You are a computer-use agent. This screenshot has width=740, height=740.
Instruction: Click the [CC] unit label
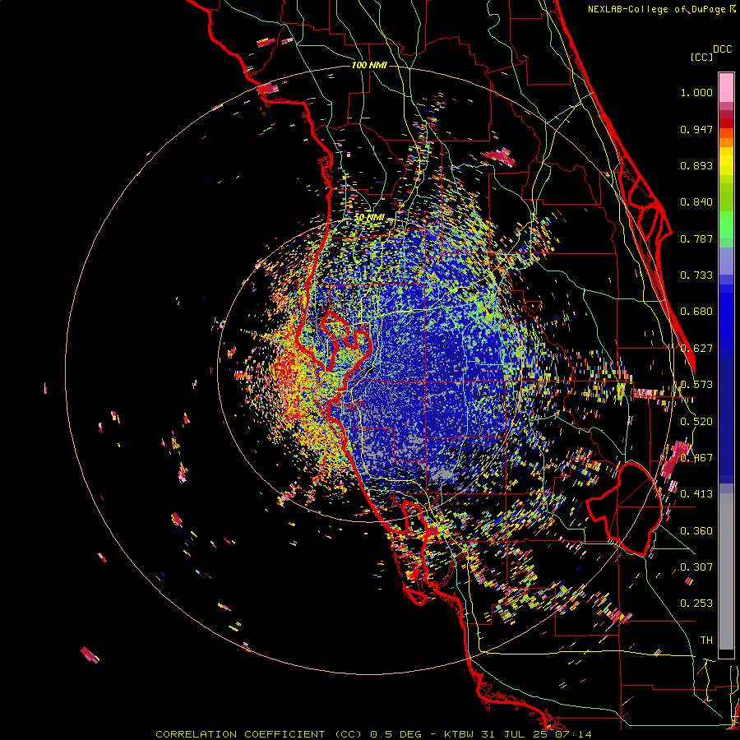pyautogui.click(x=701, y=57)
